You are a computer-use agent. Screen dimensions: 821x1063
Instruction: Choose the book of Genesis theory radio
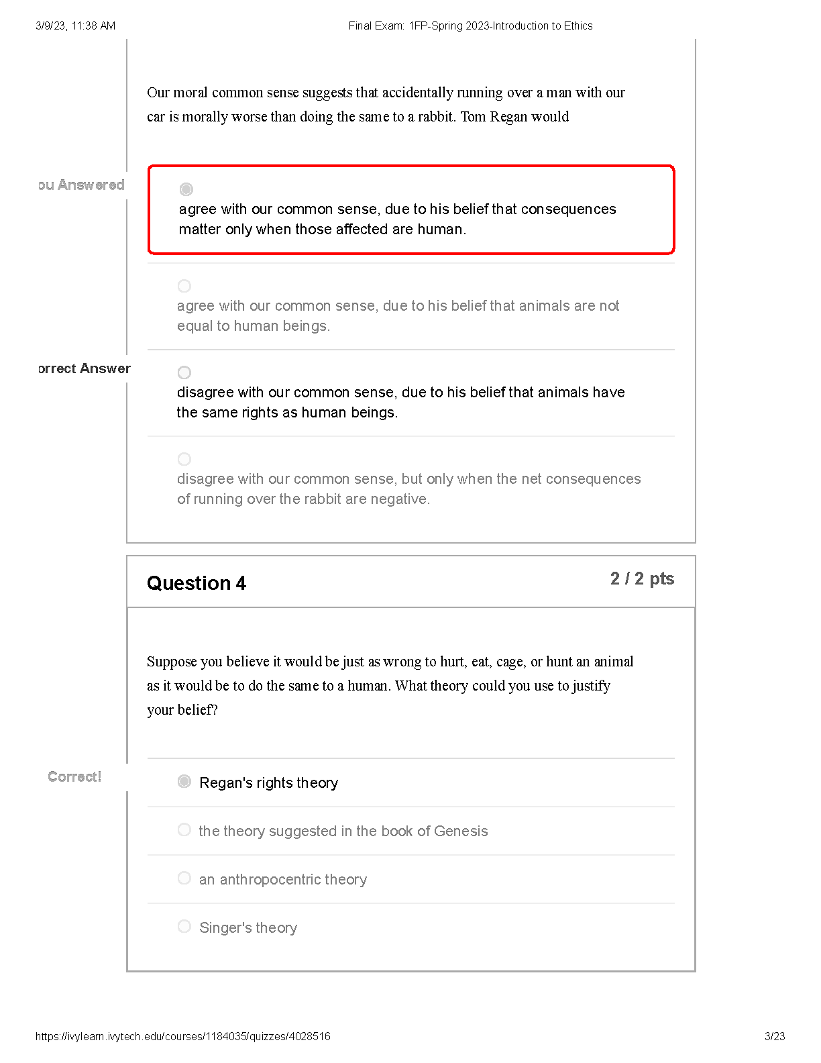pos(184,829)
